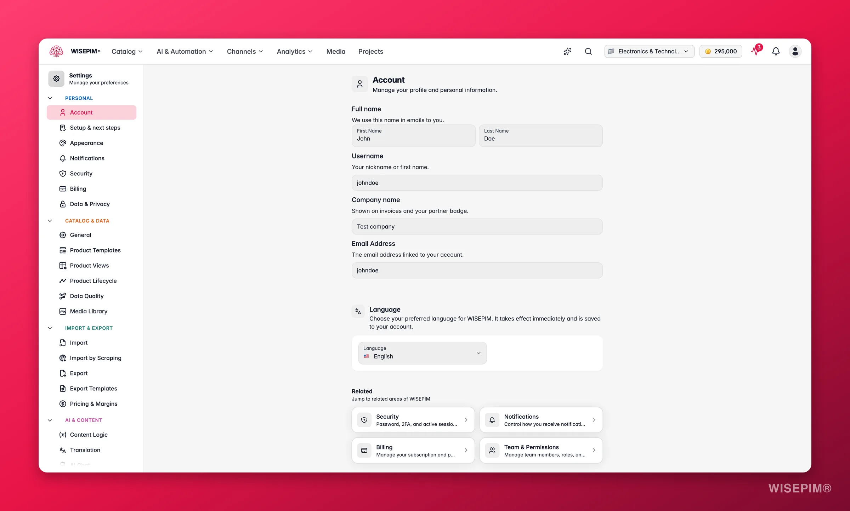Collapse the CATALOG & DATA section
This screenshot has width=850, height=511.
[50, 221]
